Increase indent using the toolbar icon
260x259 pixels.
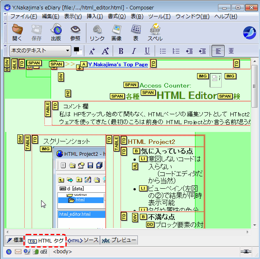tap(202, 51)
